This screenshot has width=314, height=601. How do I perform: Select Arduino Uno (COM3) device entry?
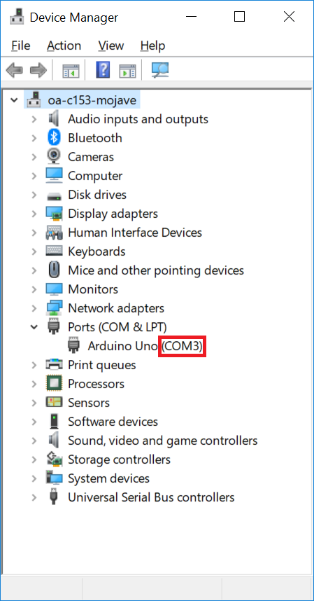coord(145,346)
